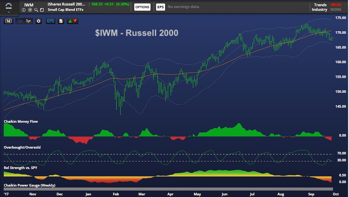This screenshot has width=349, height=197.
Task: Click the Rel Strength vs. SPY label
Action: pyautogui.click(x=20, y=168)
